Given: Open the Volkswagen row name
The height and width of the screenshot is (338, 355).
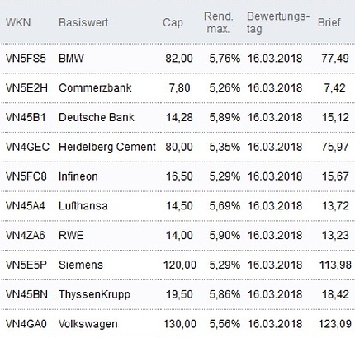Looking at the screenshot, I should 88,324.
